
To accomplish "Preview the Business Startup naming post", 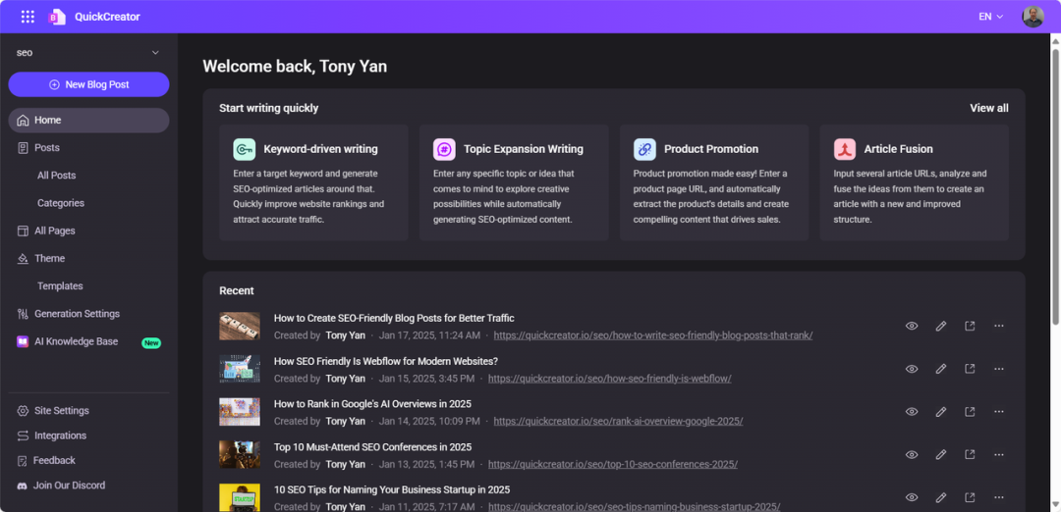I will [912, 497].
